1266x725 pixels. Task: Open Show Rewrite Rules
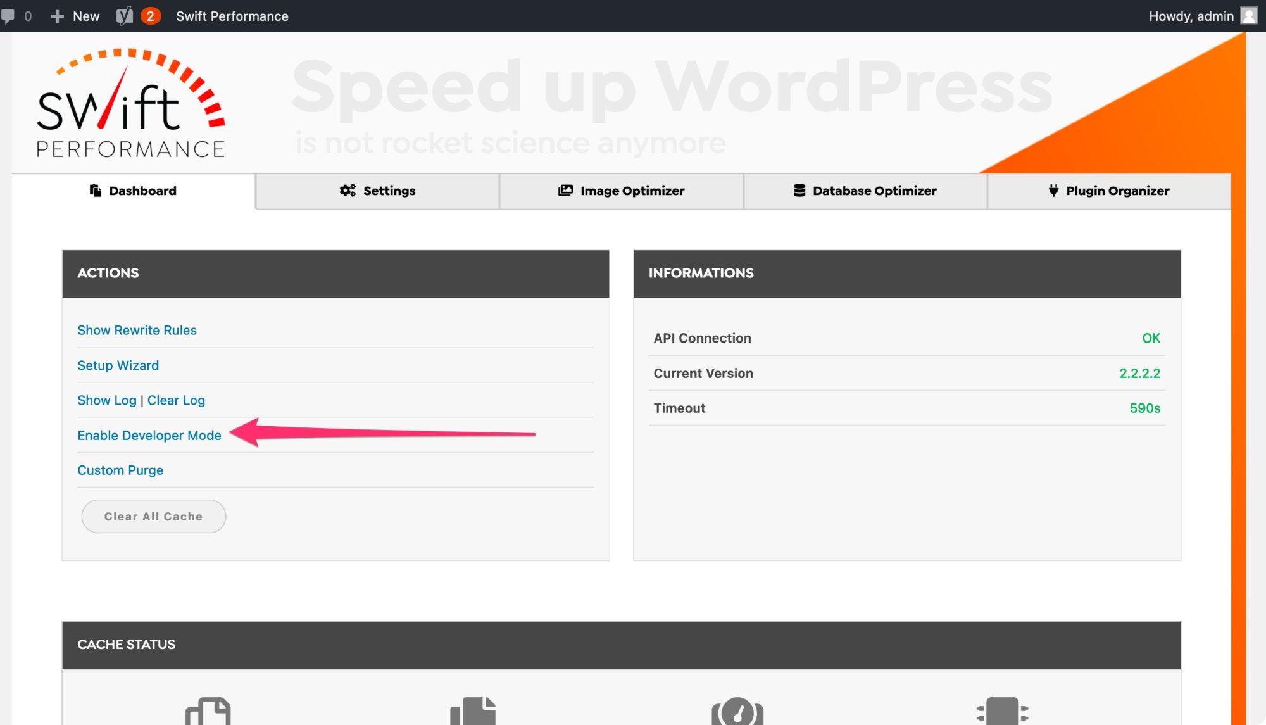[137, 330]
